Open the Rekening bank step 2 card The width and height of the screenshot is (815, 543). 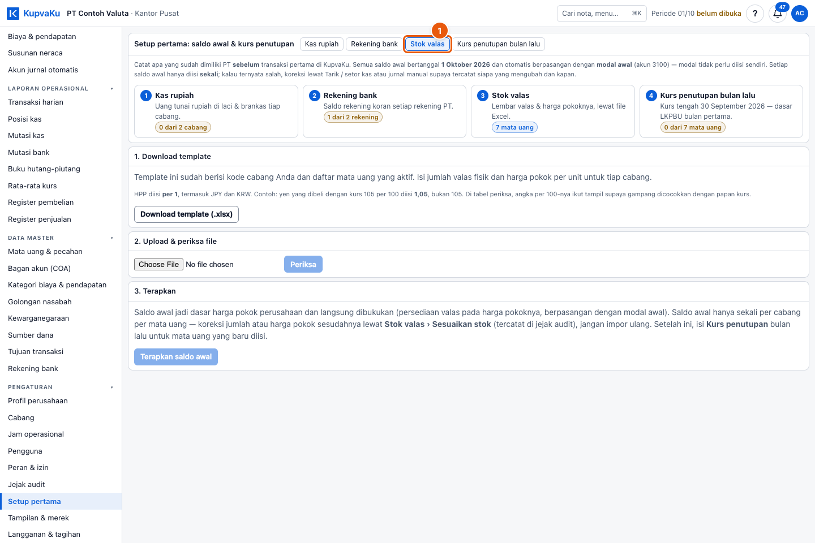(384, 111)
